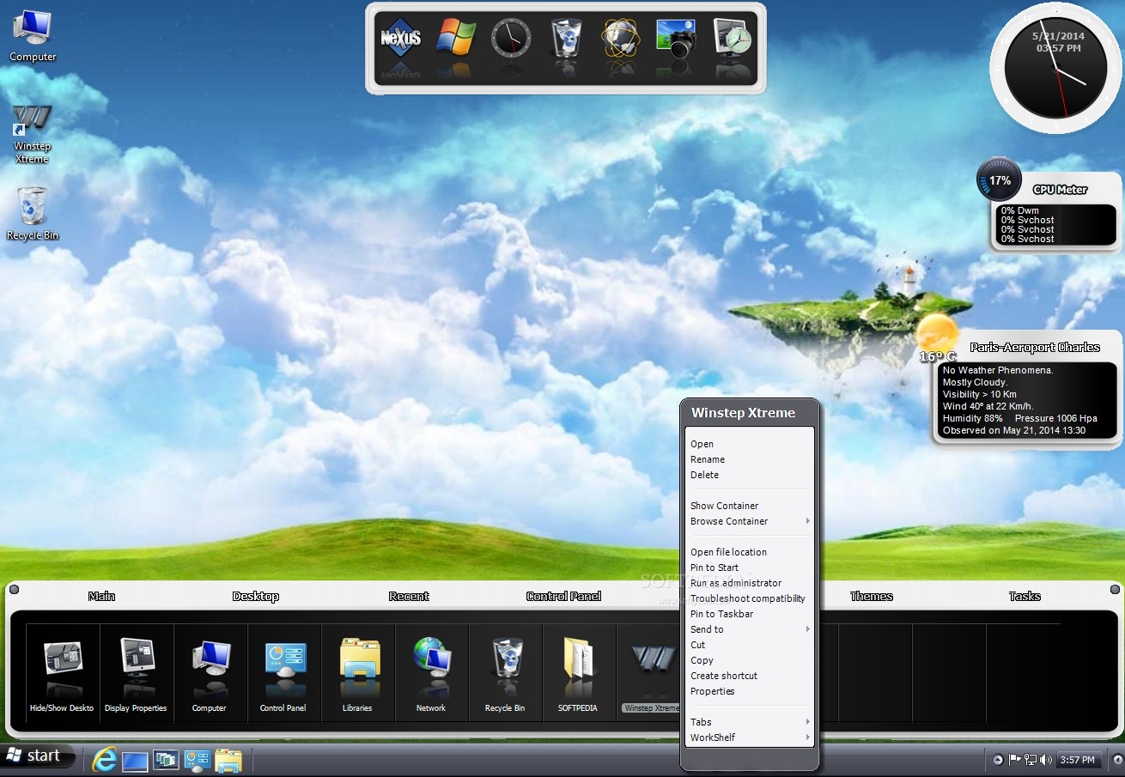Image resolution: width=1125 pixels, height=777 pixels.
Task: Click the monitor-with-clock icon in the Nexus dock
Action: tap(732, 39)
